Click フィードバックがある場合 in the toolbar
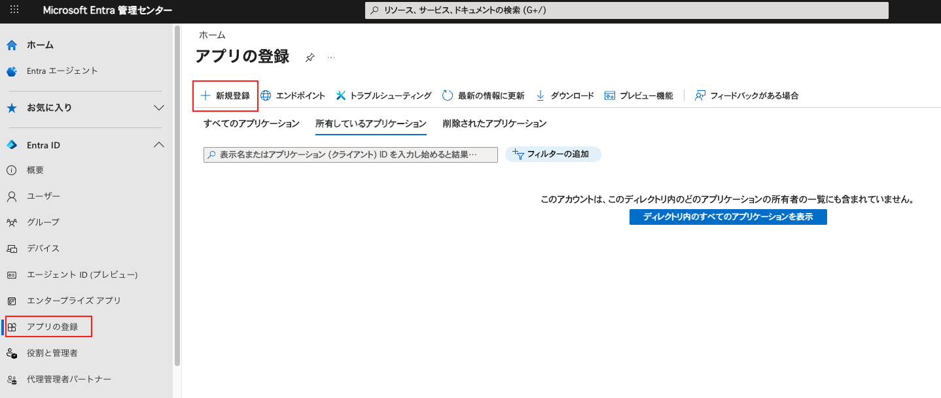 [x=747, y=95]
